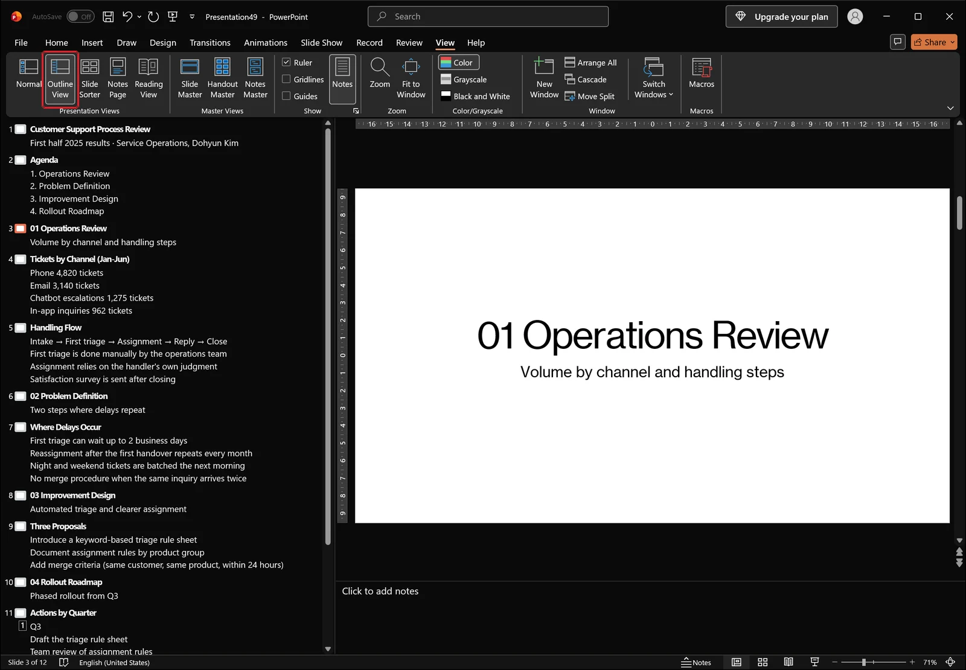Fit slide to current window icon
Viewport: 966px width, 670px height.
[x=950, y=662]
